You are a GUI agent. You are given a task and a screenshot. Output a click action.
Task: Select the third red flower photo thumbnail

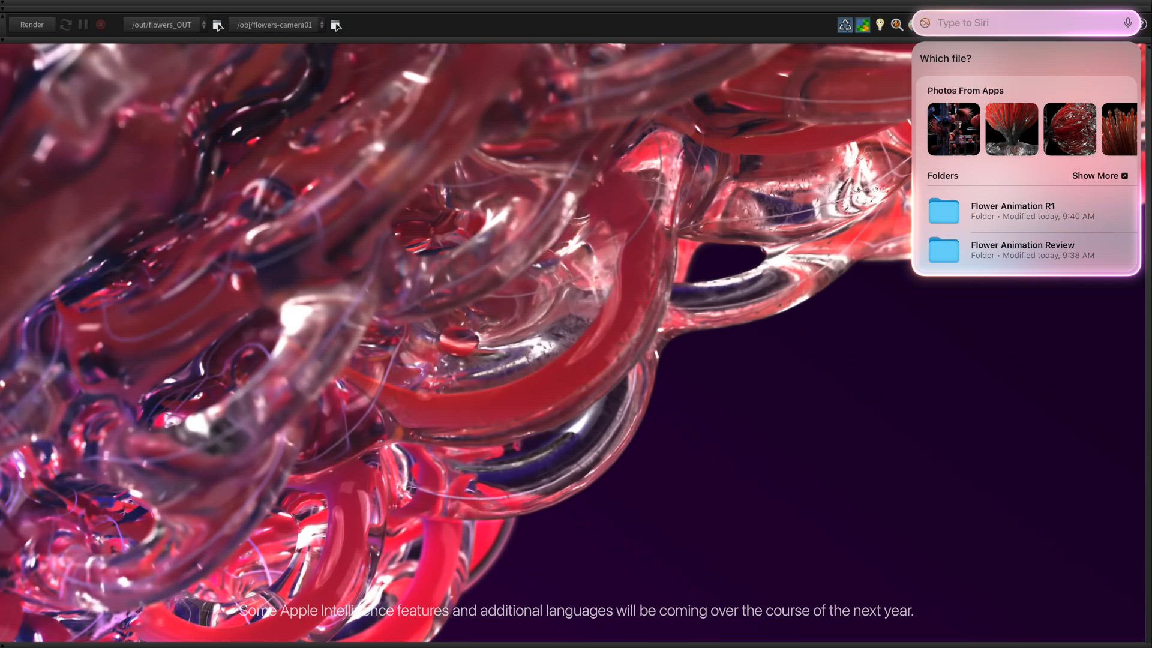1069,129
